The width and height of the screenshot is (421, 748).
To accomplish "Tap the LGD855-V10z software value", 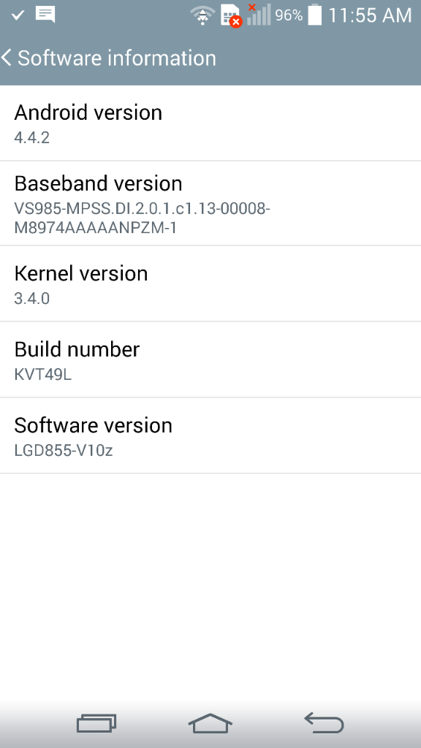I will coord(64,450).
